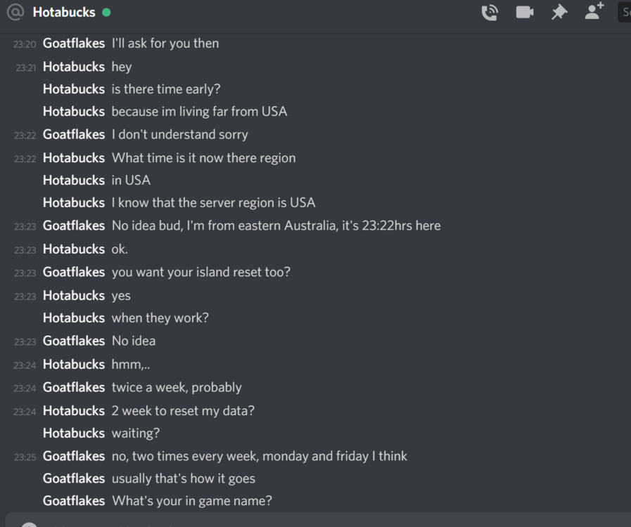Focus the search box in the header

(624, 12)
